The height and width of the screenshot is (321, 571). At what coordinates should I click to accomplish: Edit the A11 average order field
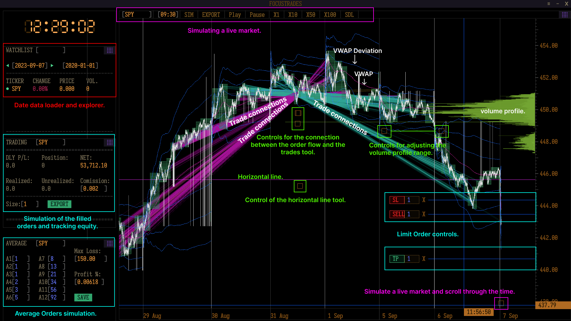pos(57,290)
